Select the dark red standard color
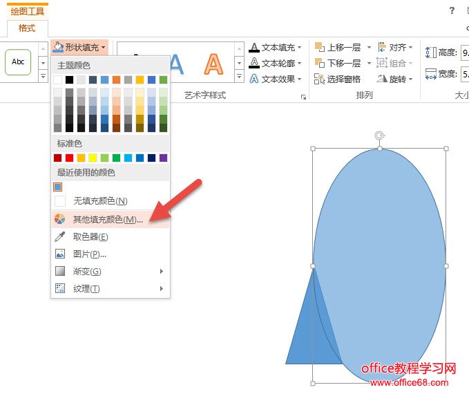The height and width of the screenshot is (394, 469). click(x=57, y=158)
